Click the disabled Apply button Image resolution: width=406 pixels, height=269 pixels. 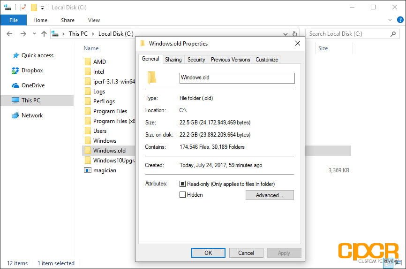(x=284, y=253)
